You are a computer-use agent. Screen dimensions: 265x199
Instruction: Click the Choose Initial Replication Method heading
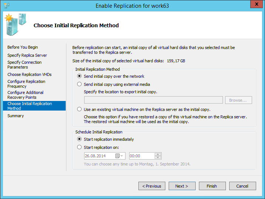tap(76, 25)
